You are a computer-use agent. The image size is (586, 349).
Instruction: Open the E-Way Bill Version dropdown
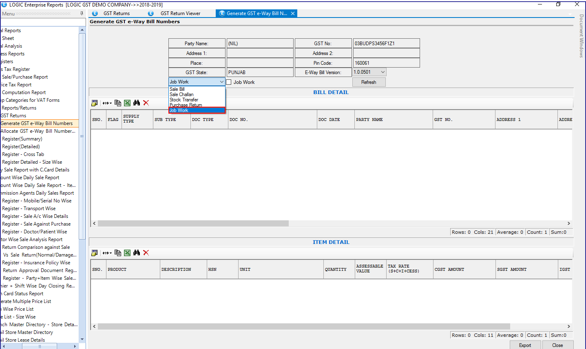[x=369, y=72]
